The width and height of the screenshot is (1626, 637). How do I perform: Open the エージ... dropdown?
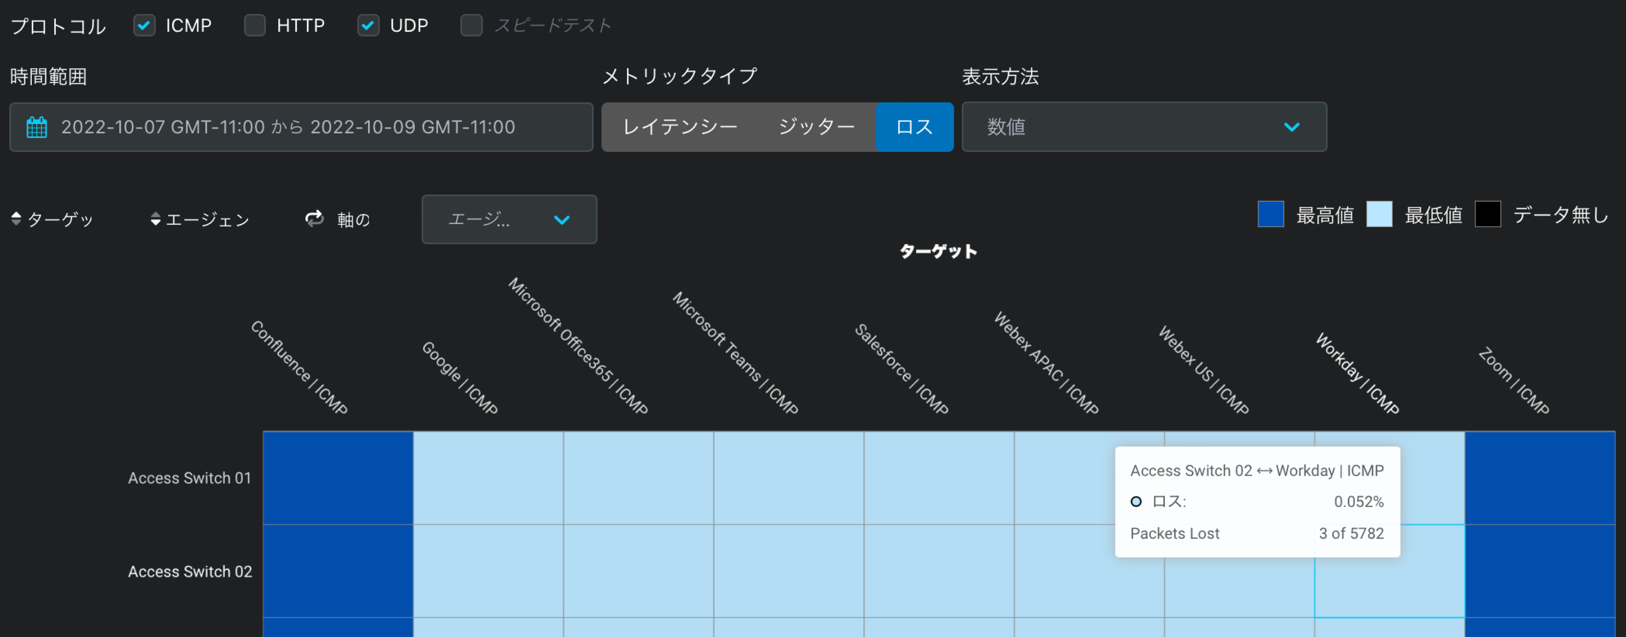(x=509, y=219)
